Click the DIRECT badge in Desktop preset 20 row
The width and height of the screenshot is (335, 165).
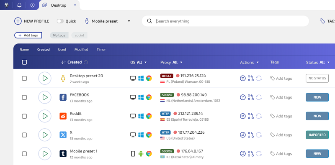coord(167,76)
